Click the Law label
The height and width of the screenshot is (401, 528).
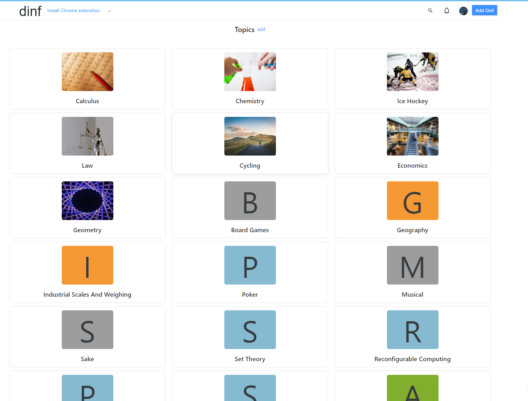(88, 166)
